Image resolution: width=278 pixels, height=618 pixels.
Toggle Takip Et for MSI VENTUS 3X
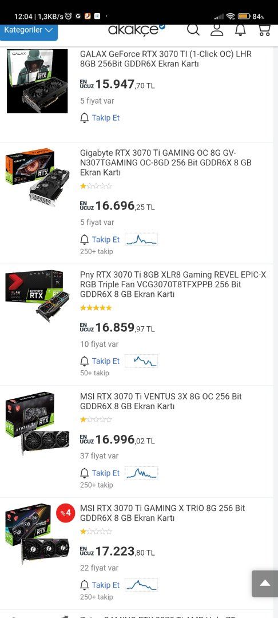[100, 473]
